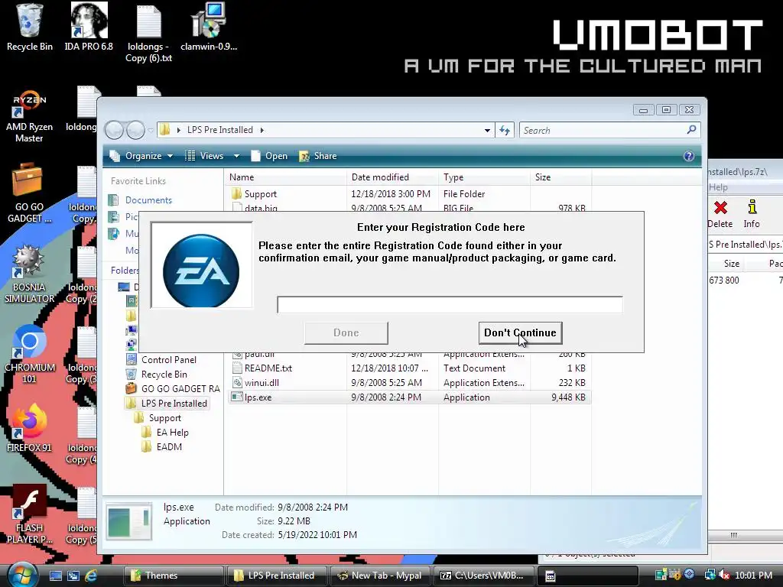Sort by Name column header
Screen dimensions: 783x587
point(285,177)
